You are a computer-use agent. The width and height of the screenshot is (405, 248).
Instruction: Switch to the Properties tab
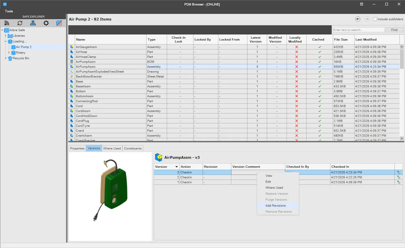(x=77, y=148)
